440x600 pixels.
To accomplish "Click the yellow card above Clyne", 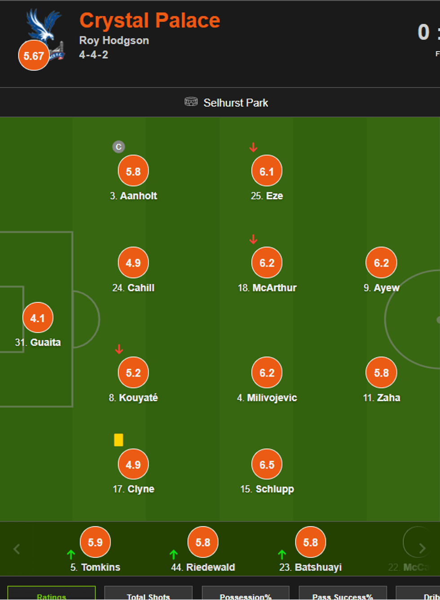I will 119,440.
